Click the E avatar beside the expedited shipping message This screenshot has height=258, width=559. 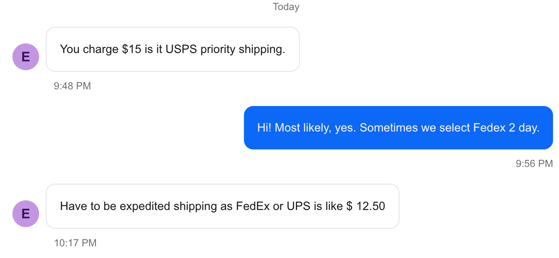pyautogui.click(x=26, y=214)
